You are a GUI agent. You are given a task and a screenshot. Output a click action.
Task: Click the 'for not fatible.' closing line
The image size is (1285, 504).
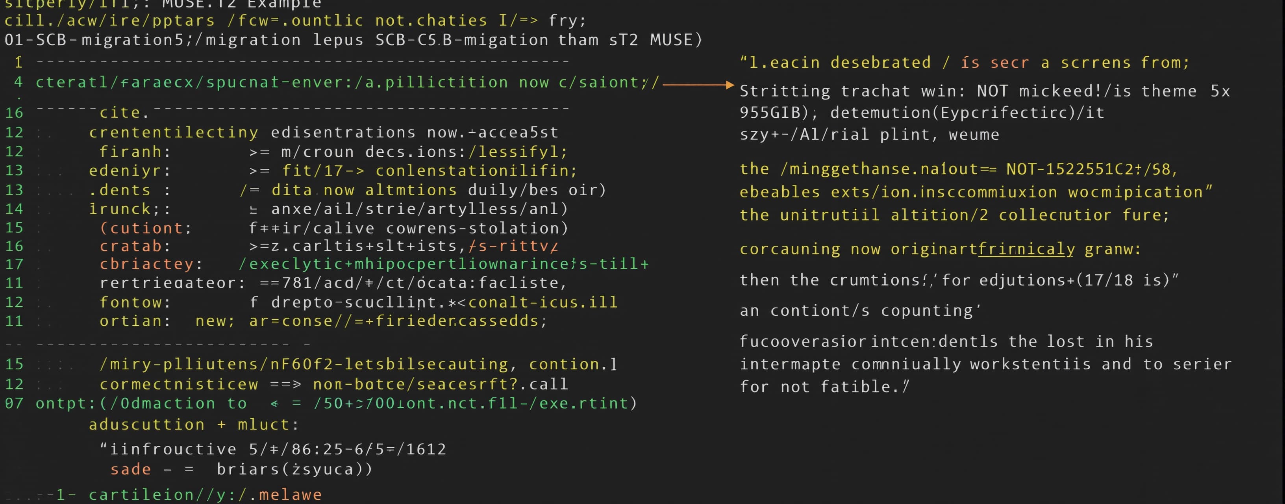pyautogui.click(x=824, y=386)
